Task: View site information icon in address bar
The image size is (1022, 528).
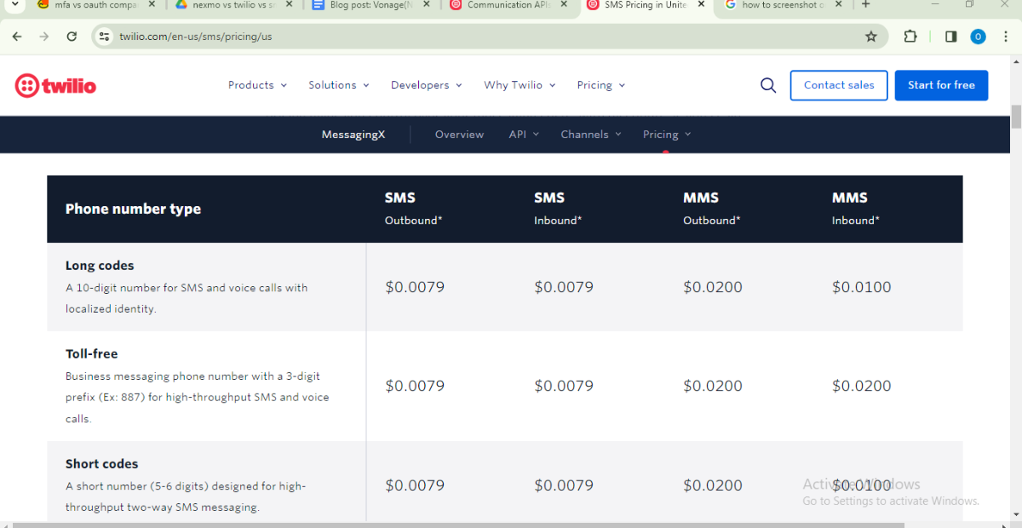Action: click(x=105, y=37)
